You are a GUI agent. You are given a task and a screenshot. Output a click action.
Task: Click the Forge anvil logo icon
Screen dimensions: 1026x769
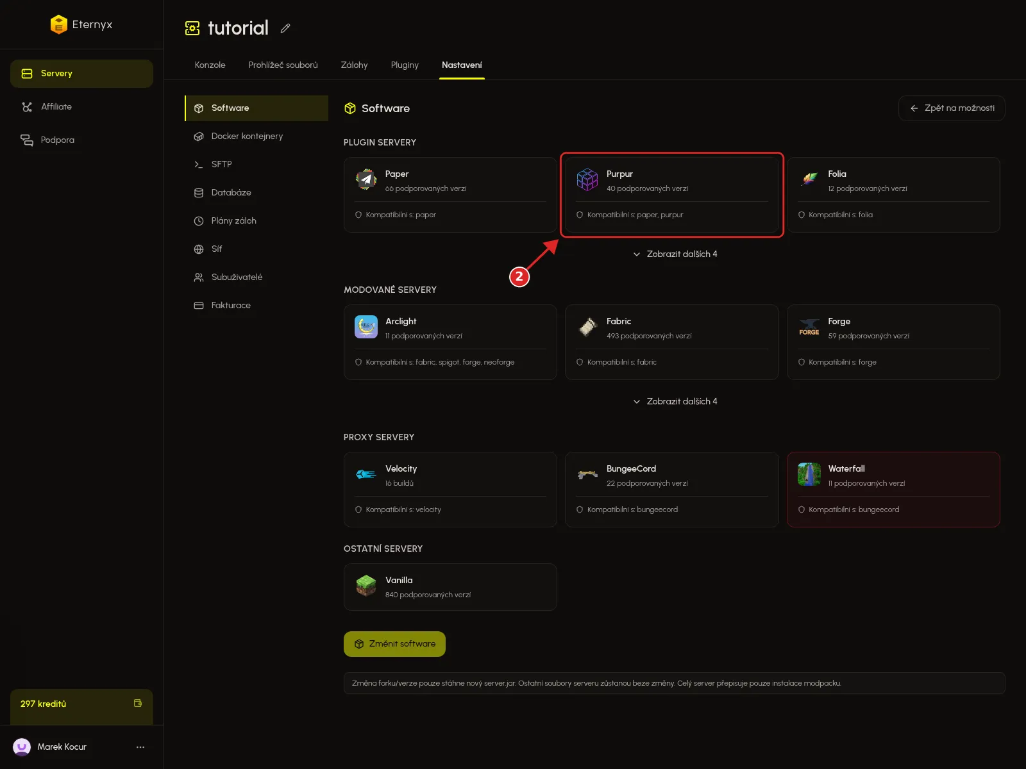pyautogui.click(x=809, y=327)
